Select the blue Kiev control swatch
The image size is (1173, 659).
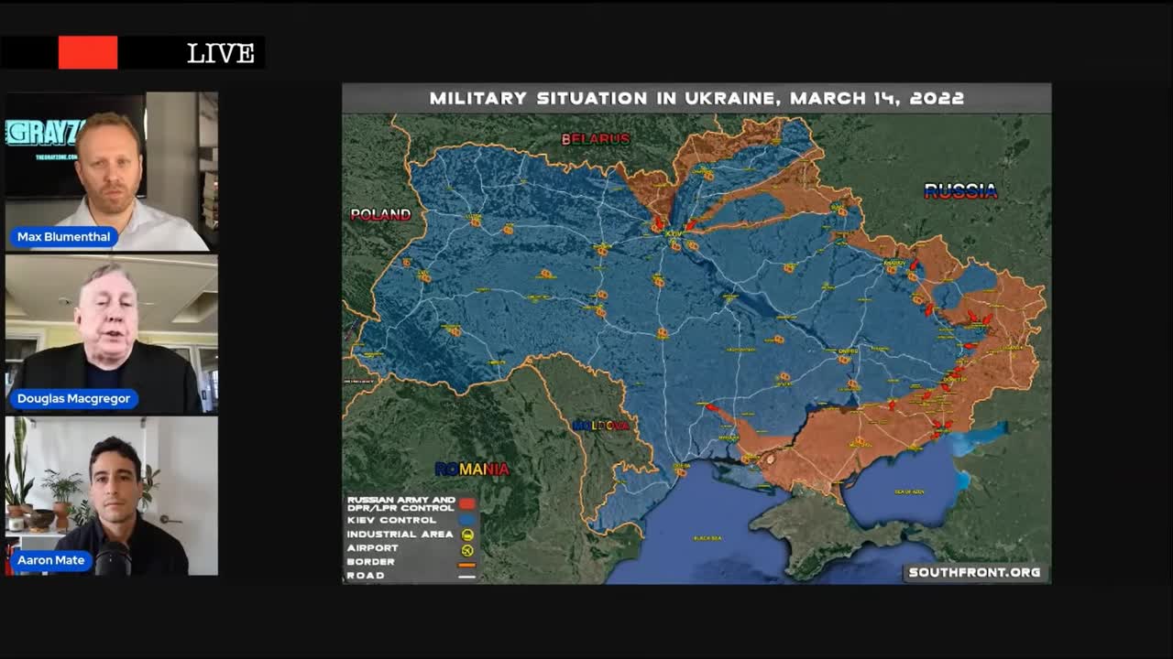click(x=467, y=520)
